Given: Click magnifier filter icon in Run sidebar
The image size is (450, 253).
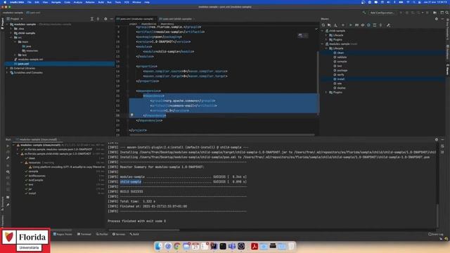Looking at the screenshot, I should 8,171.
